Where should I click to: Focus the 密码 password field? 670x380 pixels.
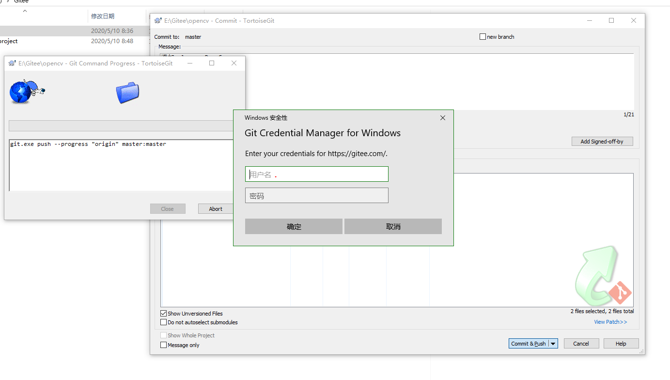317,195
